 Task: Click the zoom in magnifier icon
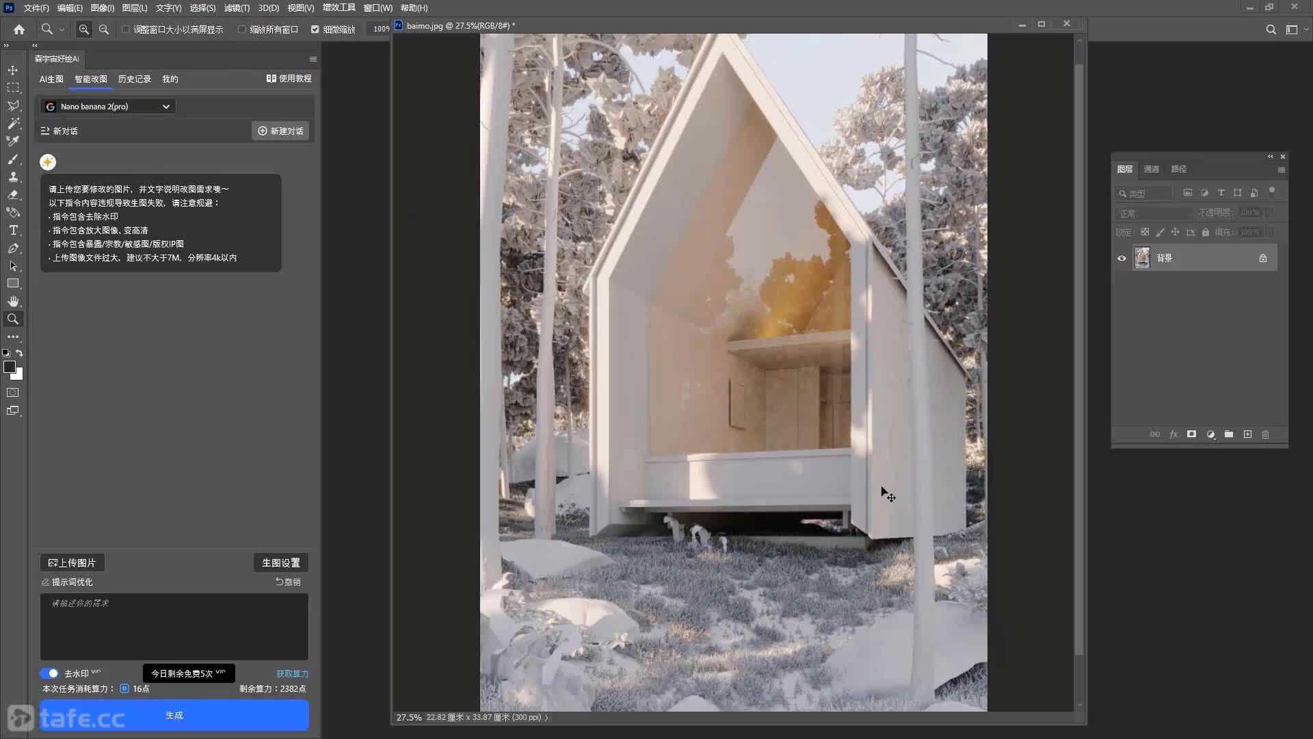tap(83, 29)
